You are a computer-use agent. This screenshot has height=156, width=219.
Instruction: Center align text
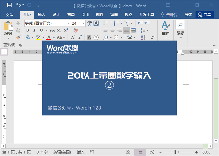(x=113, y=30)
